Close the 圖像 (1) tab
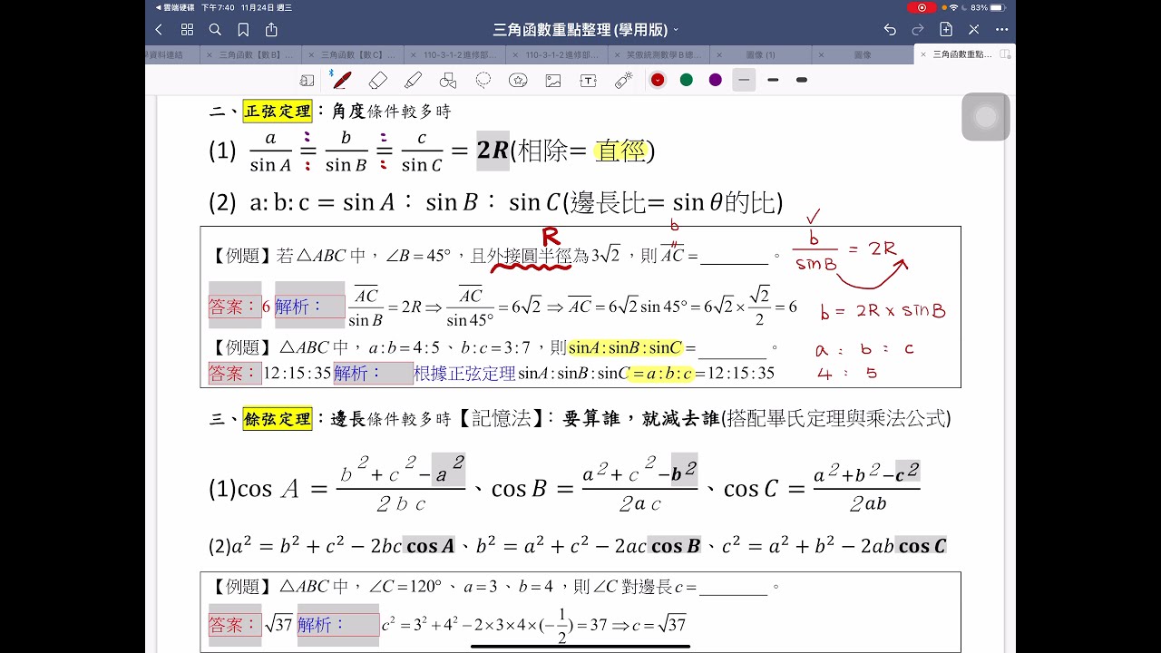 pyautogui.click(x=720, y=54)
